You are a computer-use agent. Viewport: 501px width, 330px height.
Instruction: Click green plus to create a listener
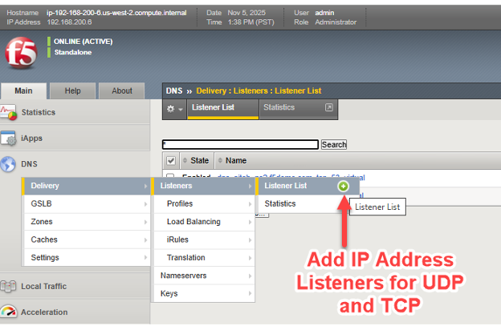point(343,186)
